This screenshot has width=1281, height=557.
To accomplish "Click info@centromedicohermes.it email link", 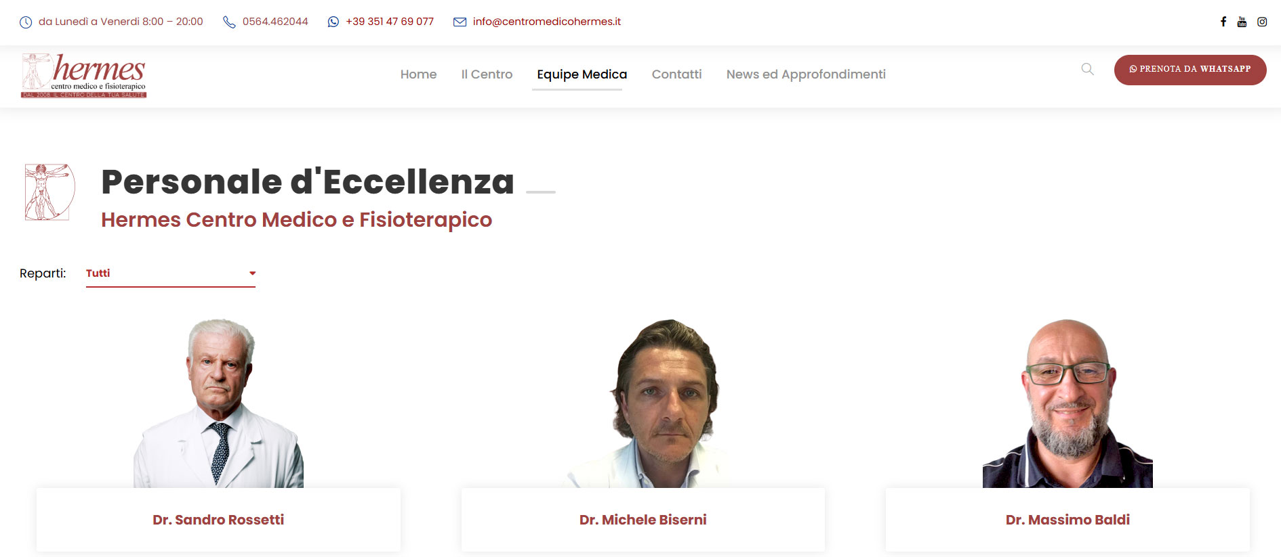I will 547,22.
